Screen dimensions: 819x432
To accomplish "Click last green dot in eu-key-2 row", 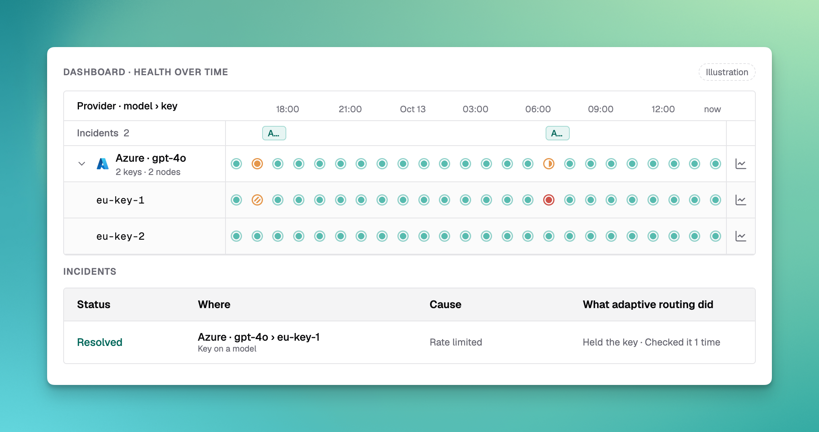I will pyautogui.click(x=716, y=236).
